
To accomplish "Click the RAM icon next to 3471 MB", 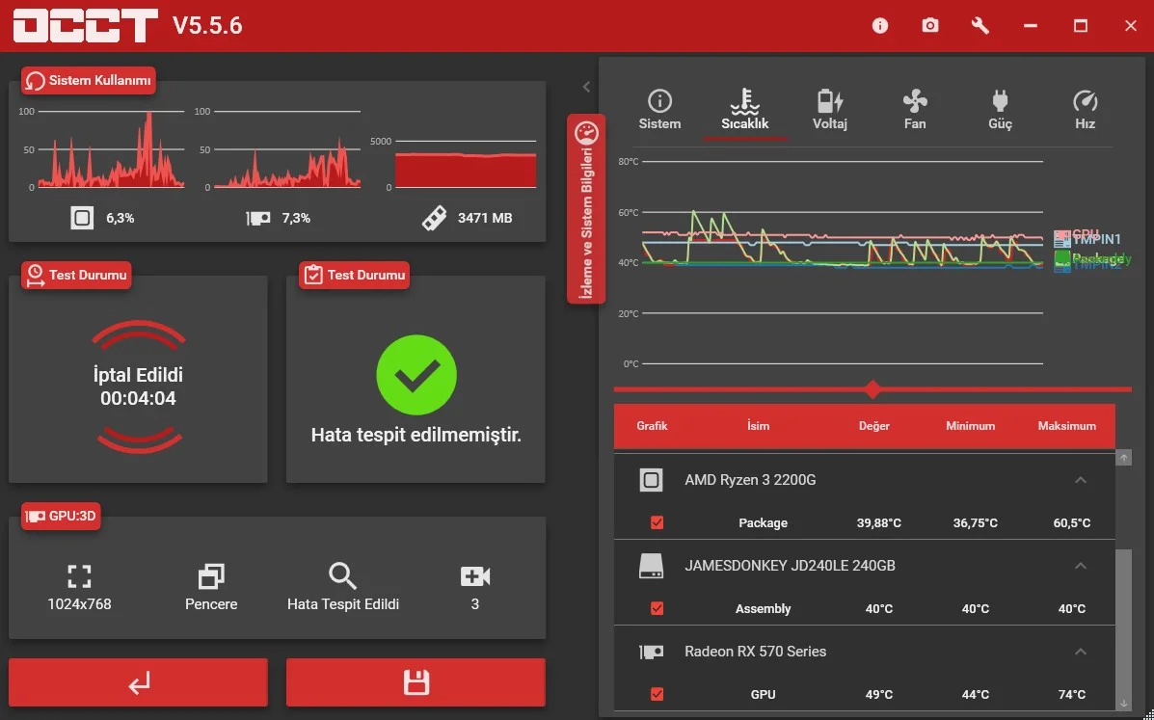I will point(434,218).
